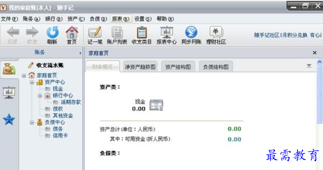Click the cash banknote icon beside 现金

pyautogui.click(x=157, y=105)
